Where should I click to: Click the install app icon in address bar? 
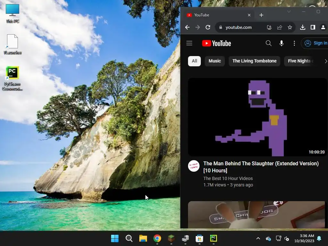[x=269, y=28]
